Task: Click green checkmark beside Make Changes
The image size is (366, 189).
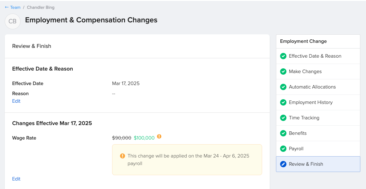Action: click(283, 72)
